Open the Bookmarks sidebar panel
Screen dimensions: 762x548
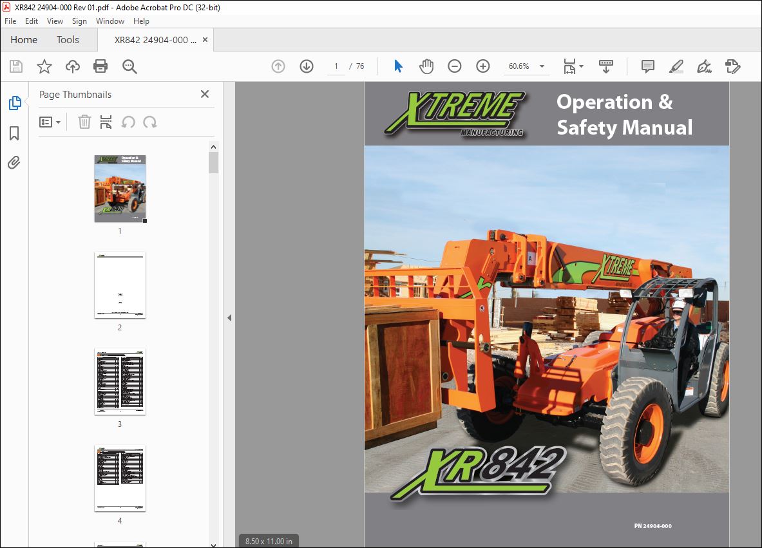pos(14,133)
